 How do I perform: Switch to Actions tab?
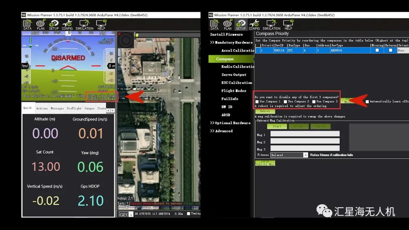coord(42,108)
